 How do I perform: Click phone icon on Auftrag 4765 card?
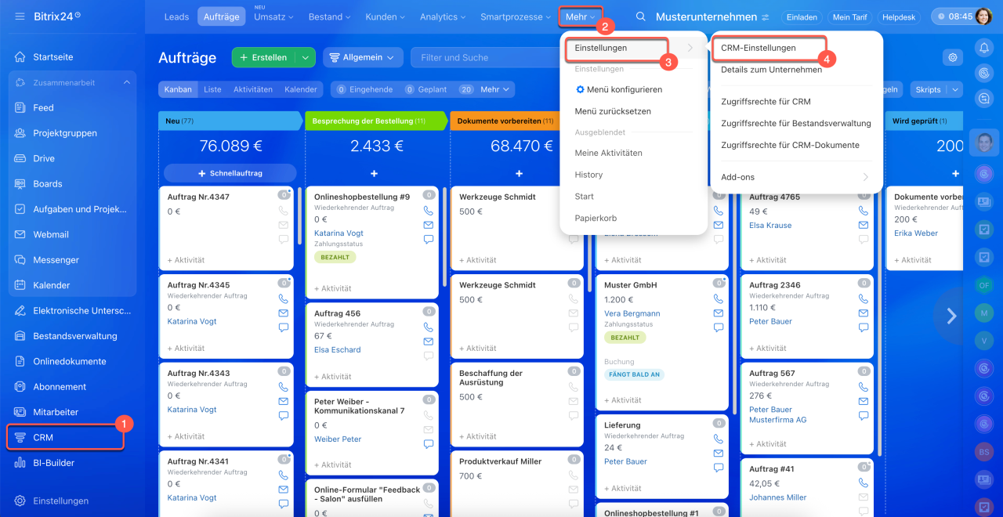pyautogui.click(x=864, y=211)
